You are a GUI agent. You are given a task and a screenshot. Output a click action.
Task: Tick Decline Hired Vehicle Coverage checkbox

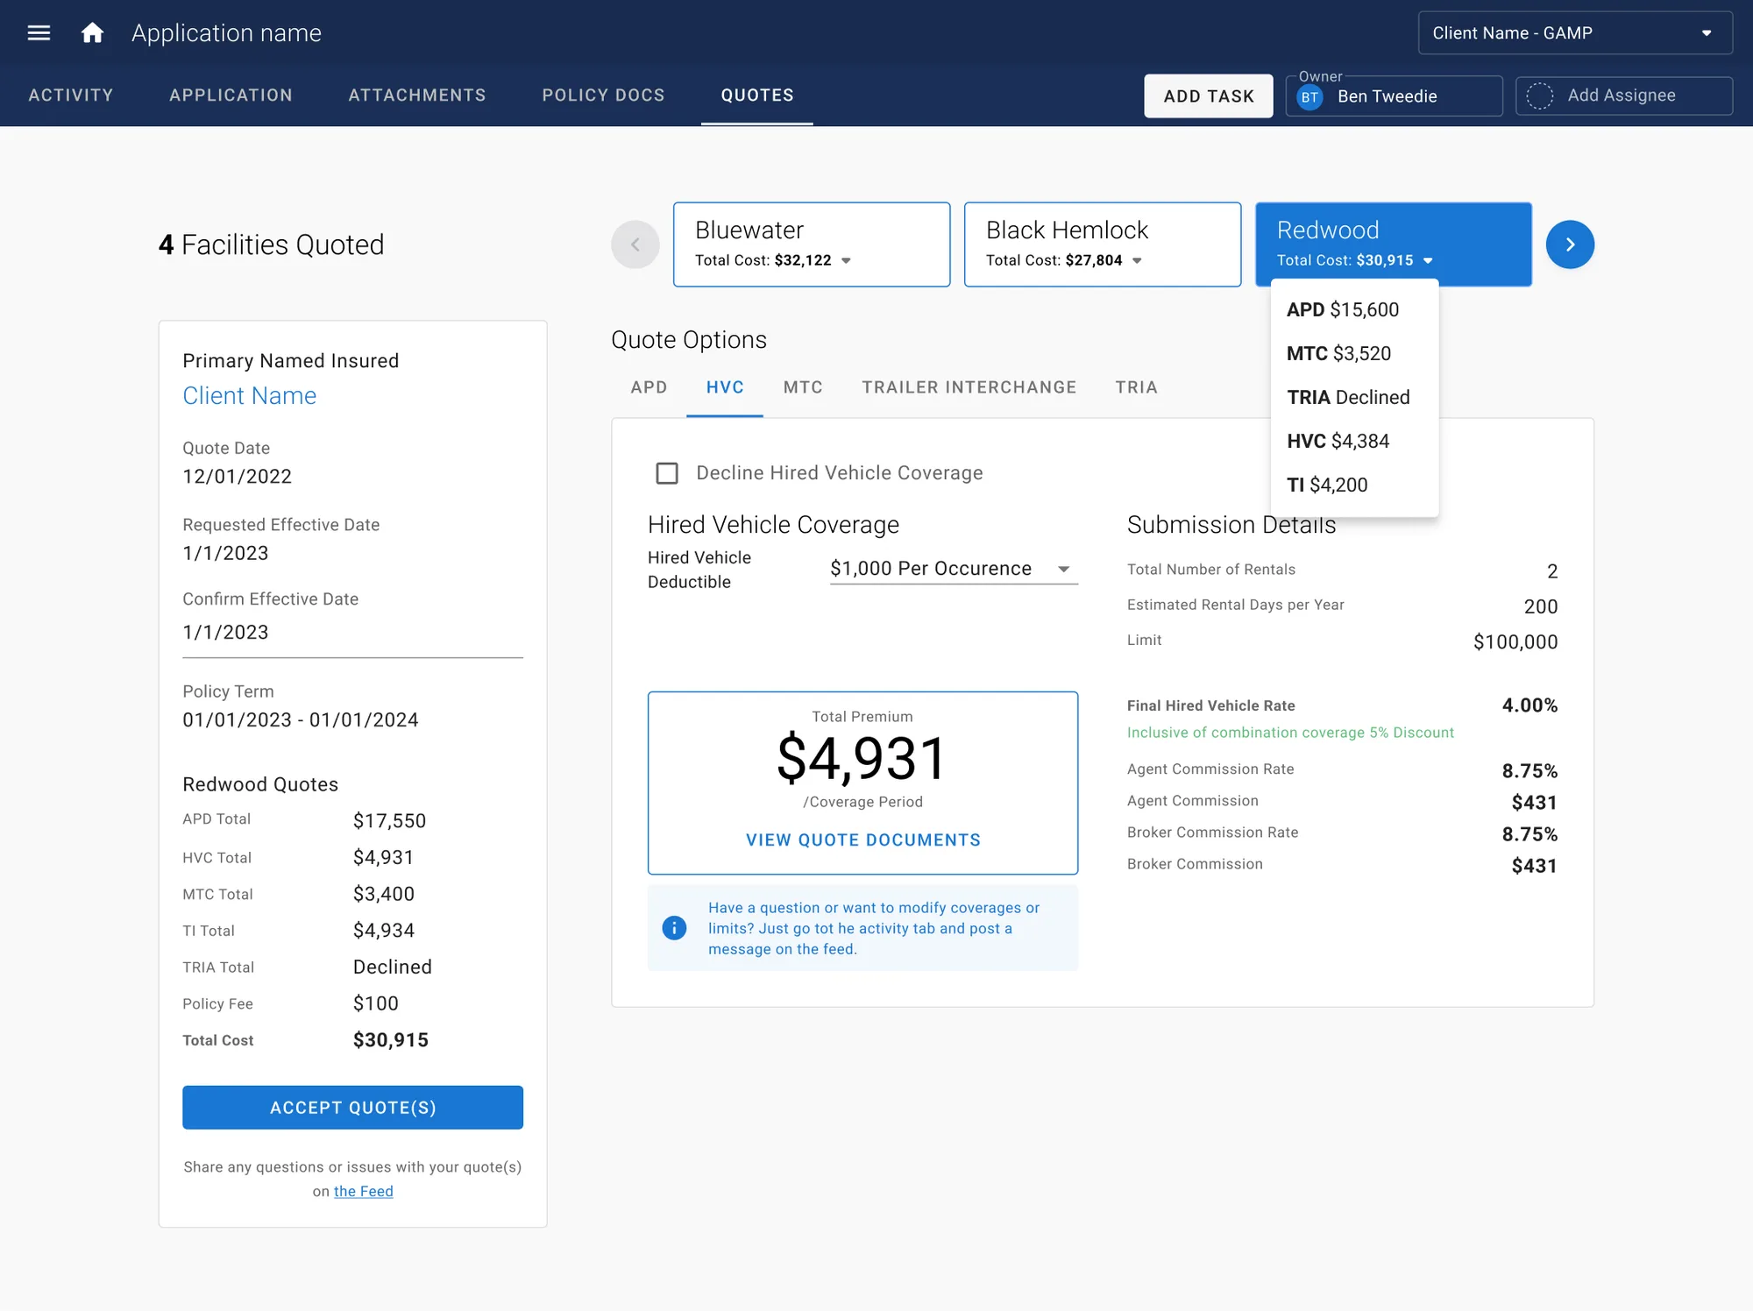(x=667, y=473)
